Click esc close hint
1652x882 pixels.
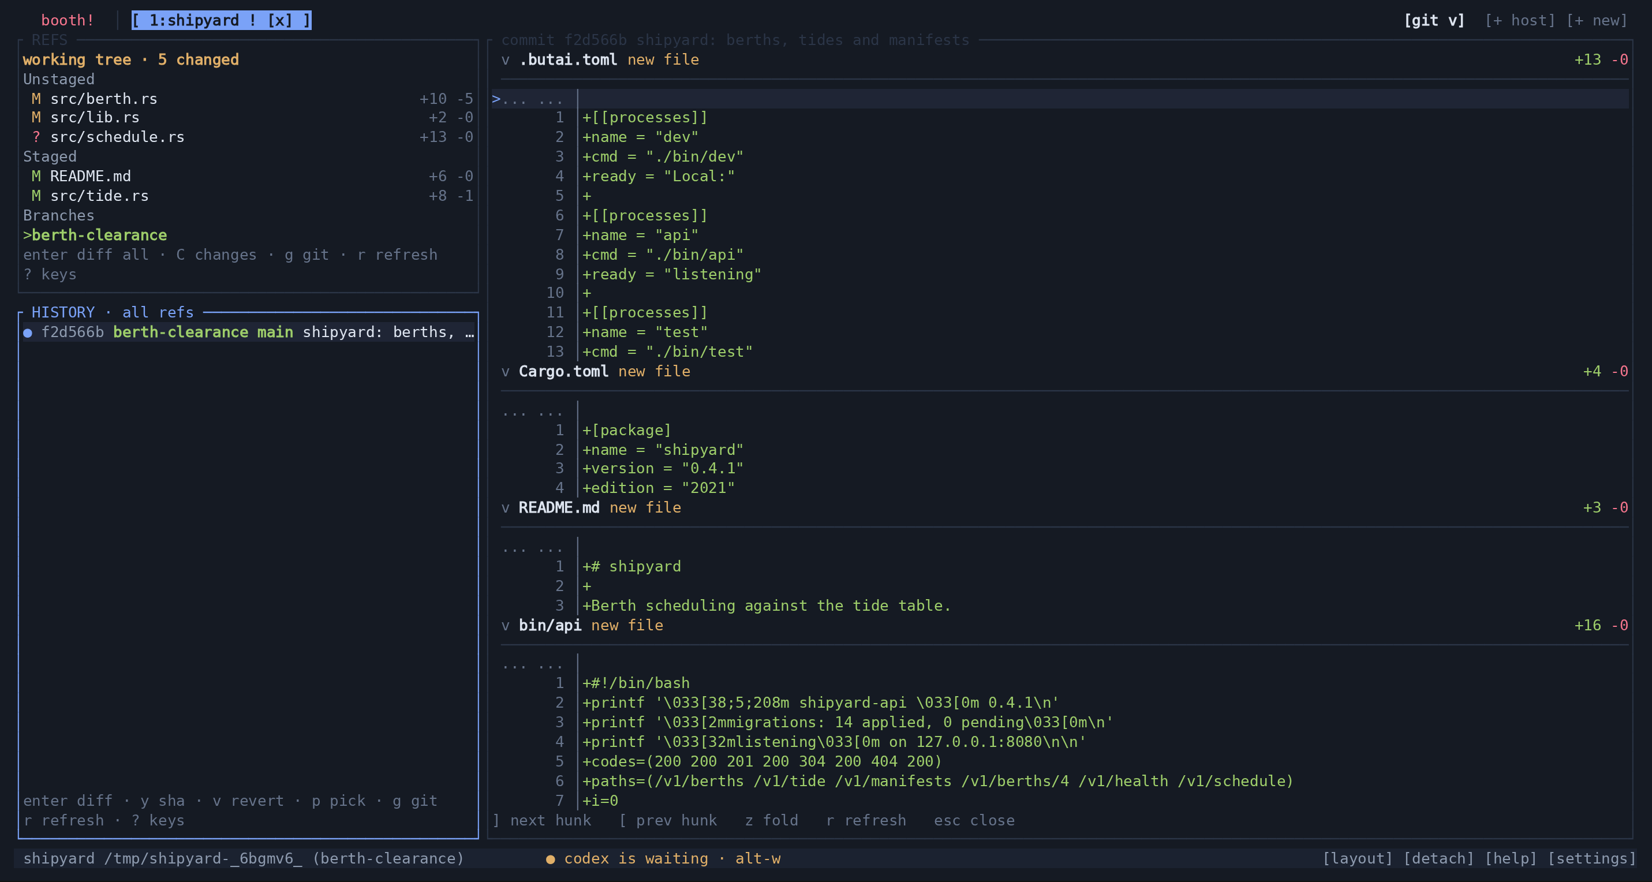pos(974,820)
